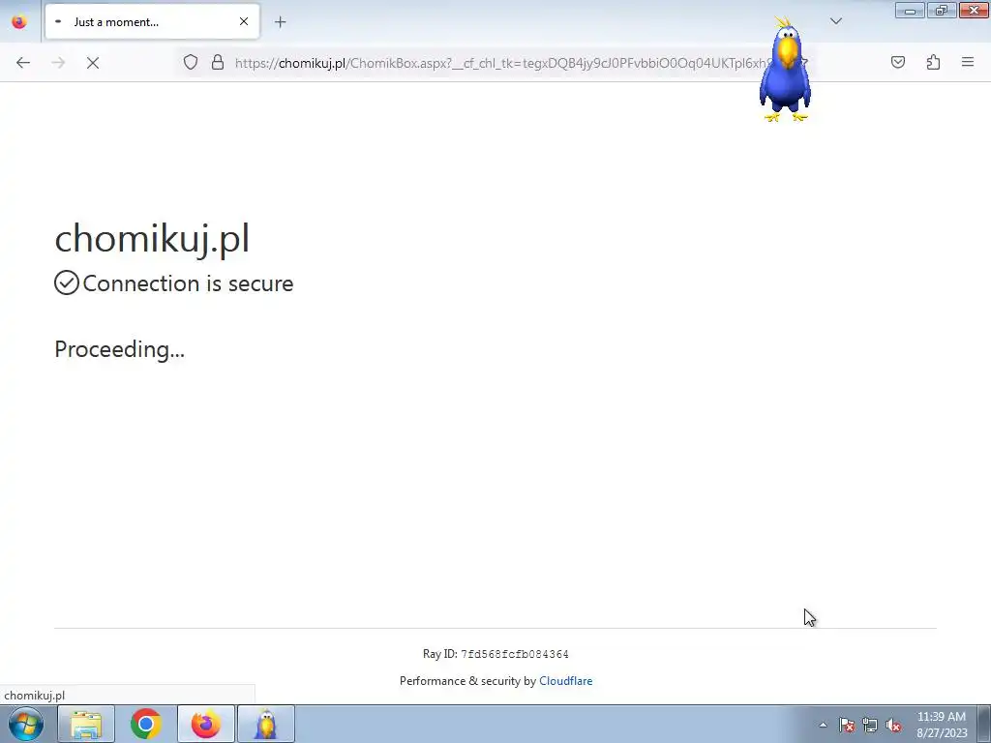The height and width of the screenshot is (743, 991).
Task: Open Action Center flag icon
Action: [x=846, y=725]
